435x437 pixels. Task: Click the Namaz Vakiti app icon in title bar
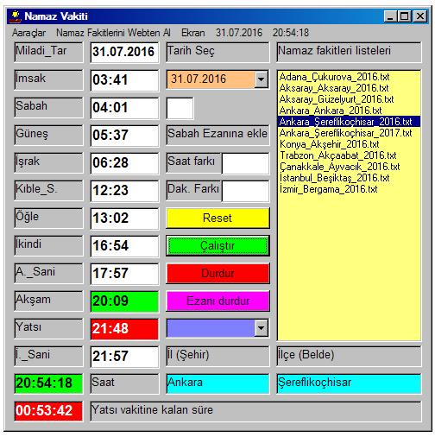click(15, 16)
